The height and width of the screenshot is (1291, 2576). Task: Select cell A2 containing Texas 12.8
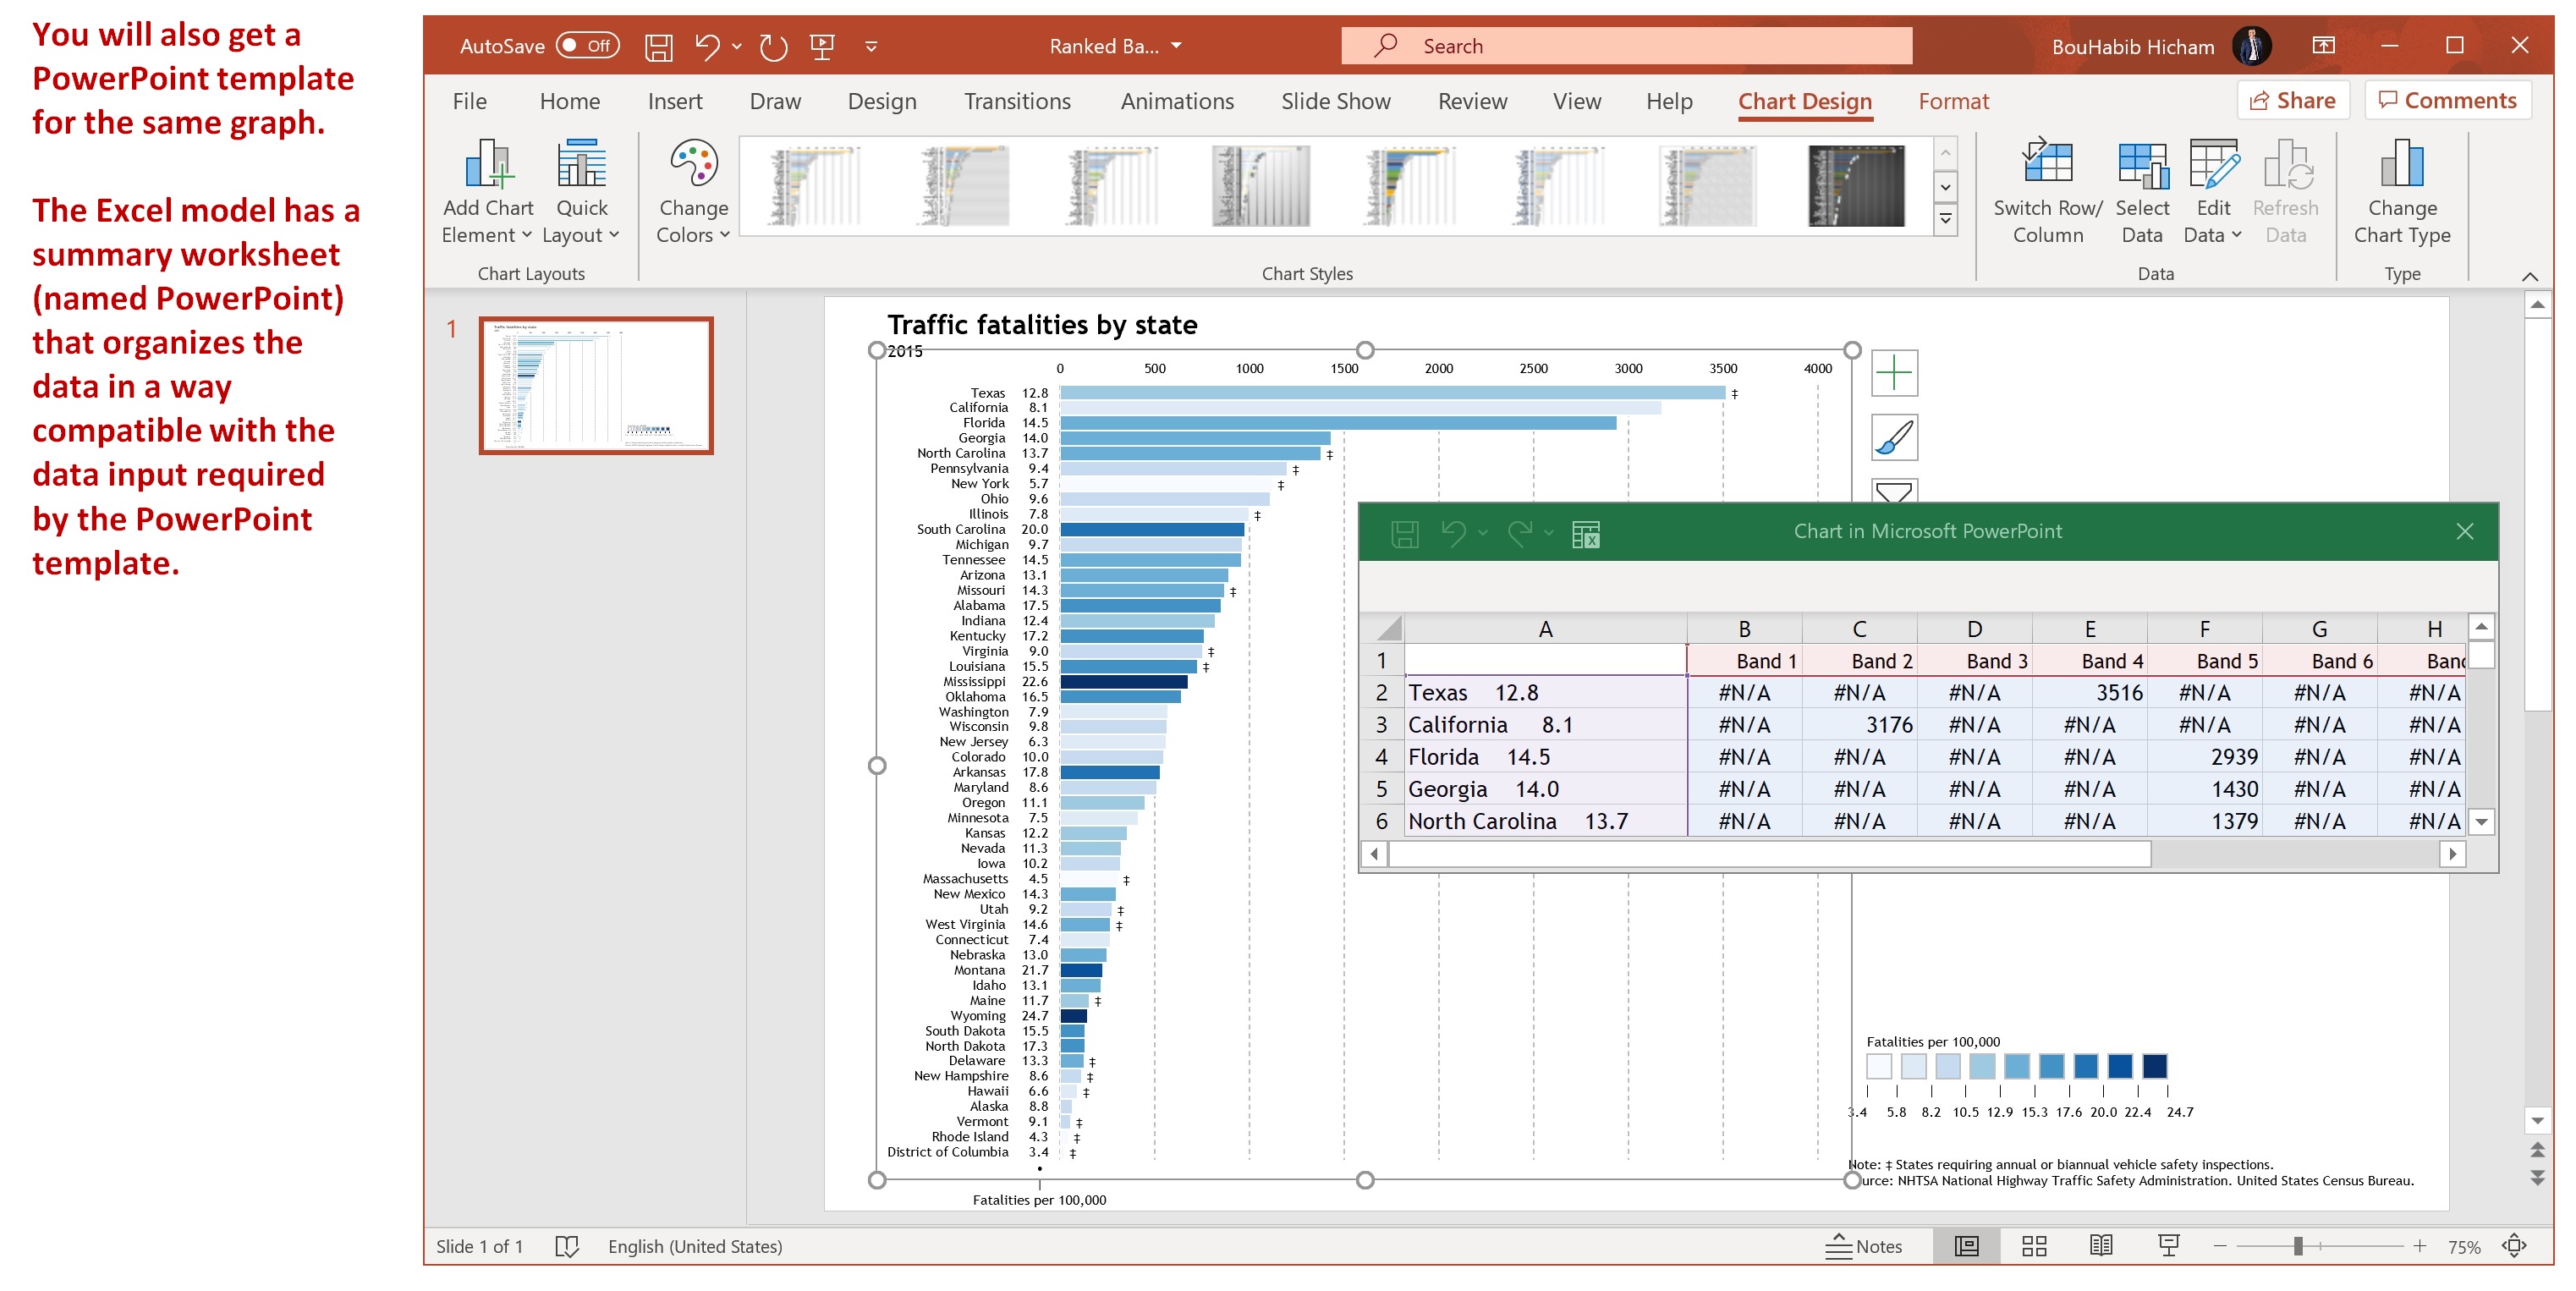tap(1545, 692)
